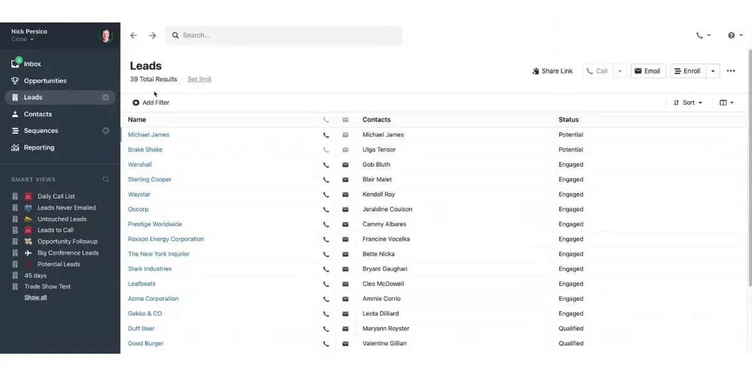
Task: Click the email icon in Good Burger row
Action: click(x=345, y=344)
